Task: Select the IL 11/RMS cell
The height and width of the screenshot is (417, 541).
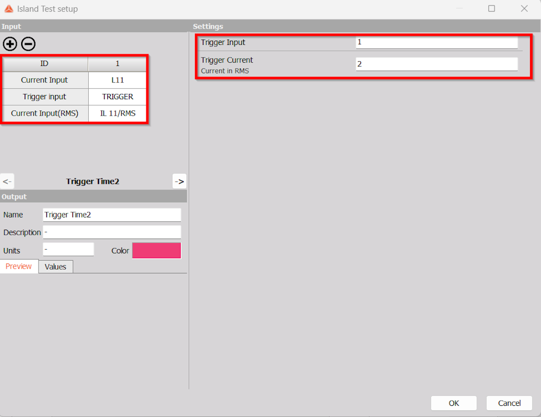Action: pyautogui.click(x=117, y=113)
